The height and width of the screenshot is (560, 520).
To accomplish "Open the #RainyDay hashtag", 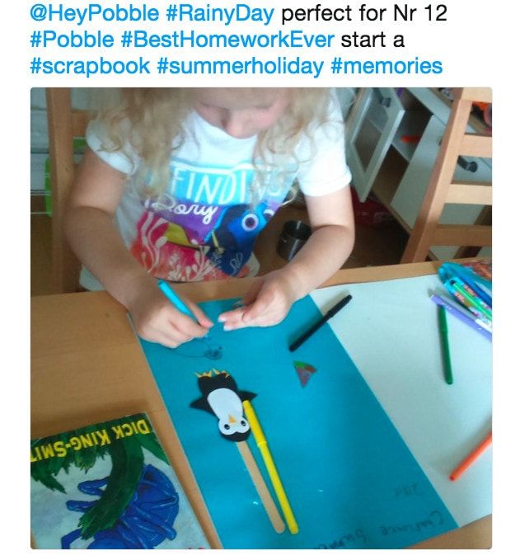I will pos(220,13).
